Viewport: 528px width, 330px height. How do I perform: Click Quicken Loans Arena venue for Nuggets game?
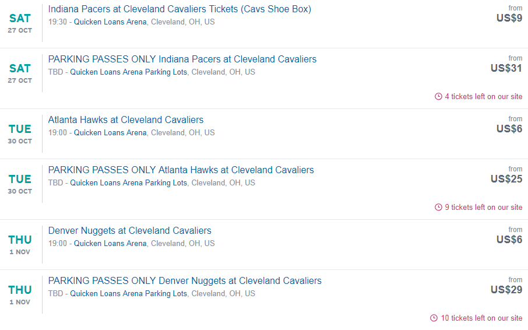pos(110,244)
